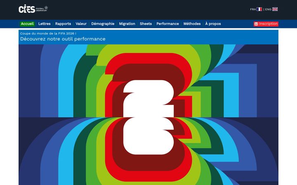Click the envelope icon in Inscription button
This screenshot has height=185, width=297.
click(x=256, y=24)
